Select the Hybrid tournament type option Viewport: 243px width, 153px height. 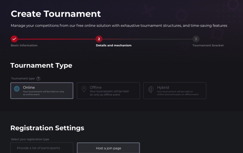coord(175,91)
